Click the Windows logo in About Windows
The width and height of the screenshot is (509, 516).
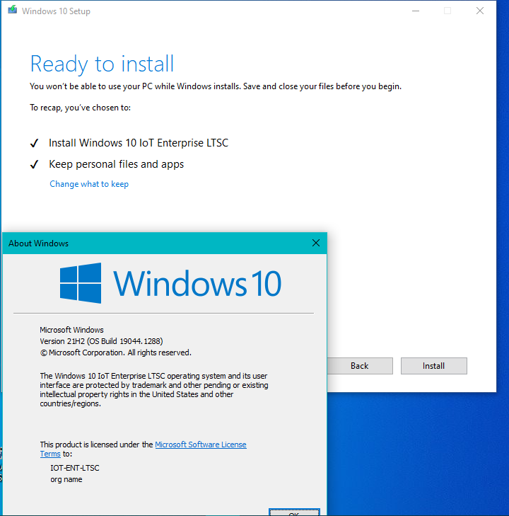tap(81, 283)
